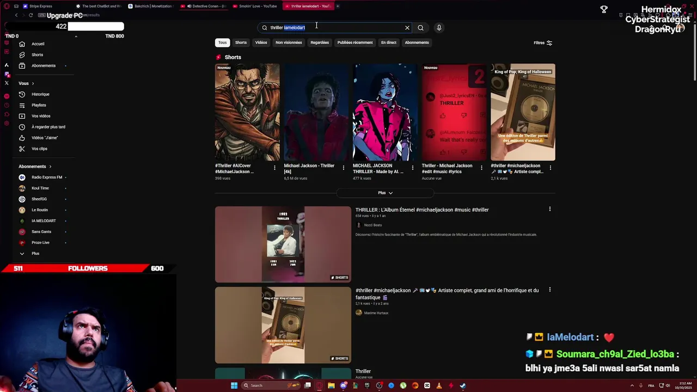Viewport: 697px width, 392px height.
Task: Select the Publiées récemment filter chip
Action: pos(355,42)
